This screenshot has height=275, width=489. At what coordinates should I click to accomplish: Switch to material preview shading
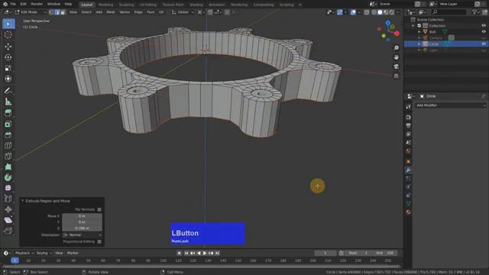[x=386, y=12]
